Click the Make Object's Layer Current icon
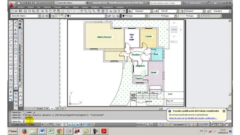Viewport: 240px width, 135px height. (x=109, y=16)
